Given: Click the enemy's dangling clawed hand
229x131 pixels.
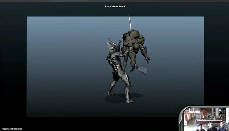Looking at the screenshot, I should [147, 59].
